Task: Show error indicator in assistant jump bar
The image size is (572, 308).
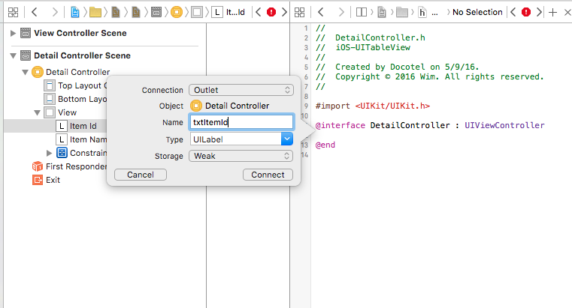Action: (x=526, y=12)
